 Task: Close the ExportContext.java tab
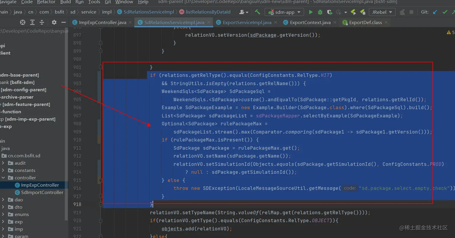click(335, 22)
